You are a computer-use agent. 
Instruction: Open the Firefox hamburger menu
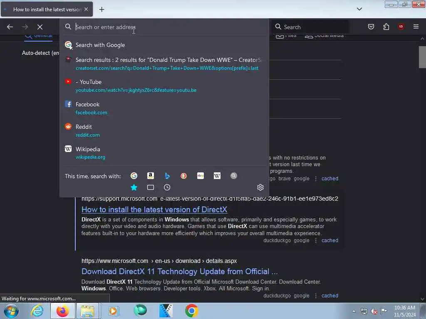coord(416,27)
